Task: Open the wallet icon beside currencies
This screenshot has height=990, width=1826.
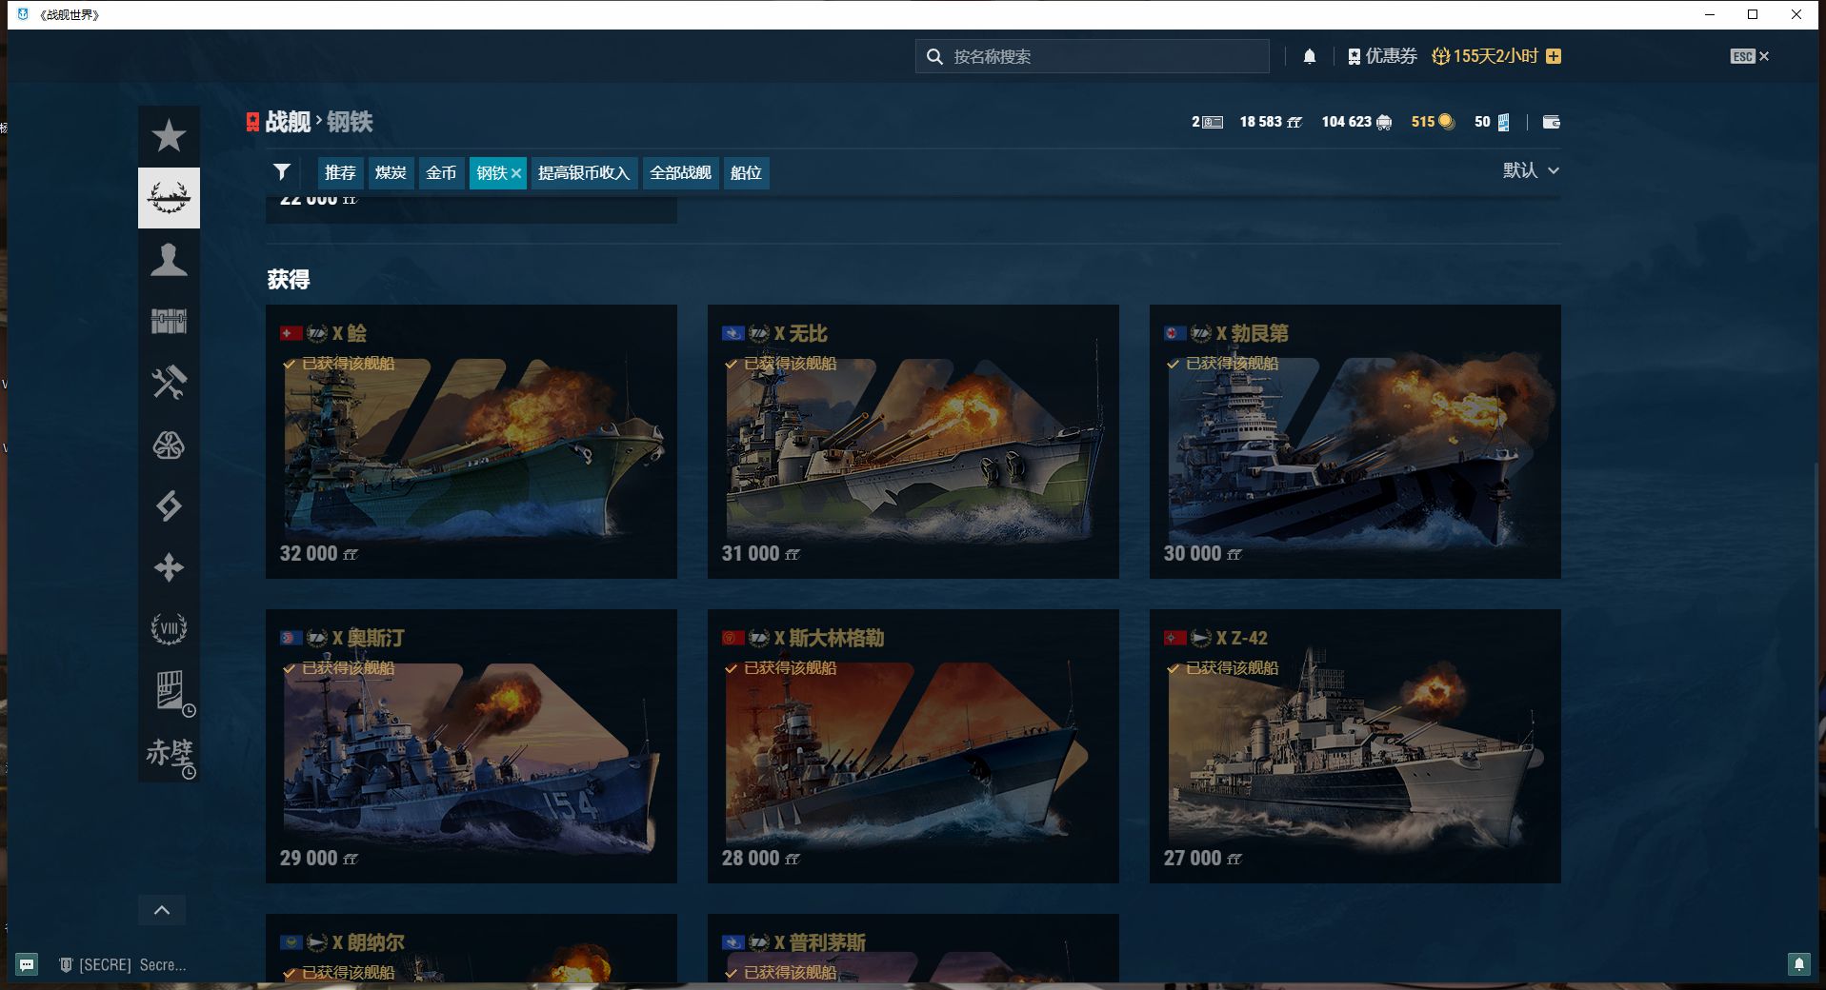Action: (1551, 122)
